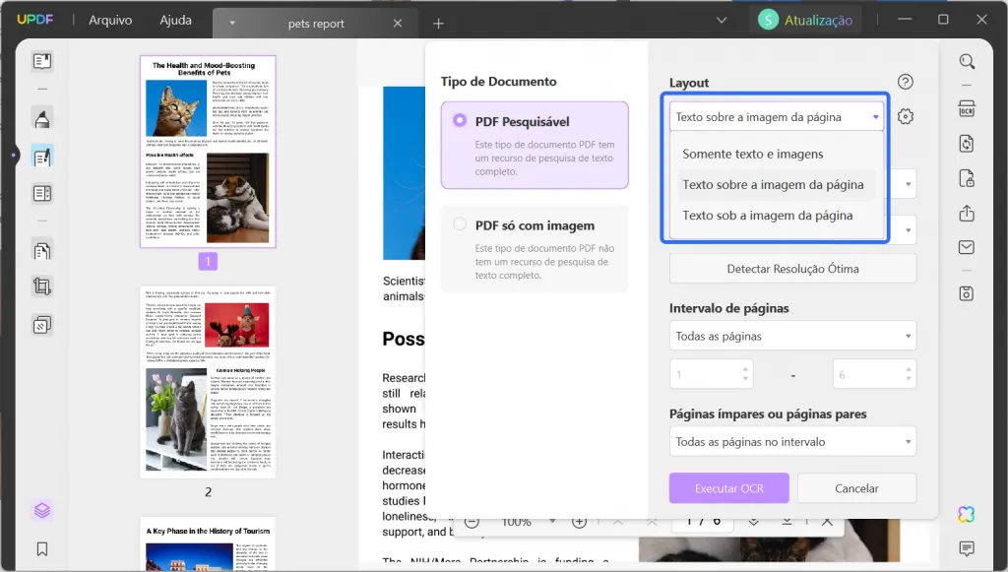Choose the PDF só com imagem option
Image resolution: width=1008 pixels, height=572 pixels.
(x=460, y=223)
